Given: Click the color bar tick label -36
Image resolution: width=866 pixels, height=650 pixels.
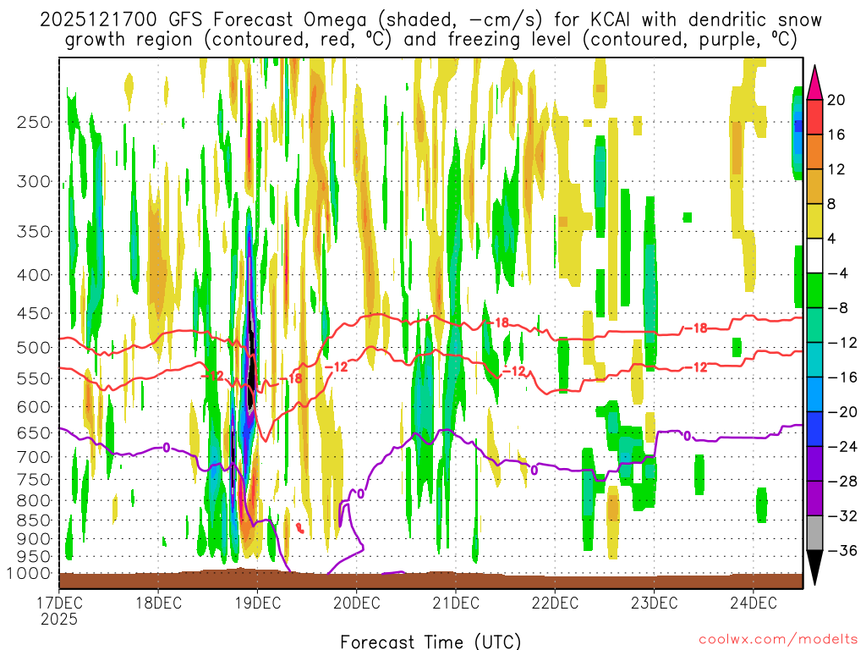Looking at the screenshot, I should [x=842, y=550].
